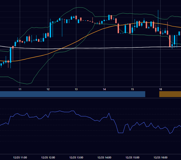Image resolution: width=181 pixels, height=160 pixels.
Task: Click the blue session bar
Action: tap(73, 94)
